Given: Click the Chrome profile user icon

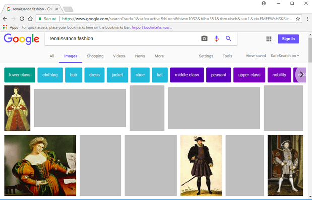Looking at the screenshot, I should pos(264,3).
